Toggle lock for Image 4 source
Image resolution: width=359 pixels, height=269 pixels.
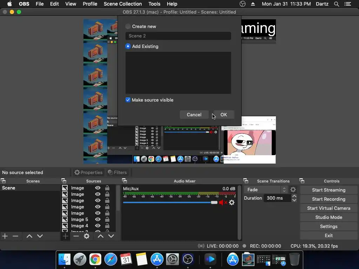click(x=107, y=226)
